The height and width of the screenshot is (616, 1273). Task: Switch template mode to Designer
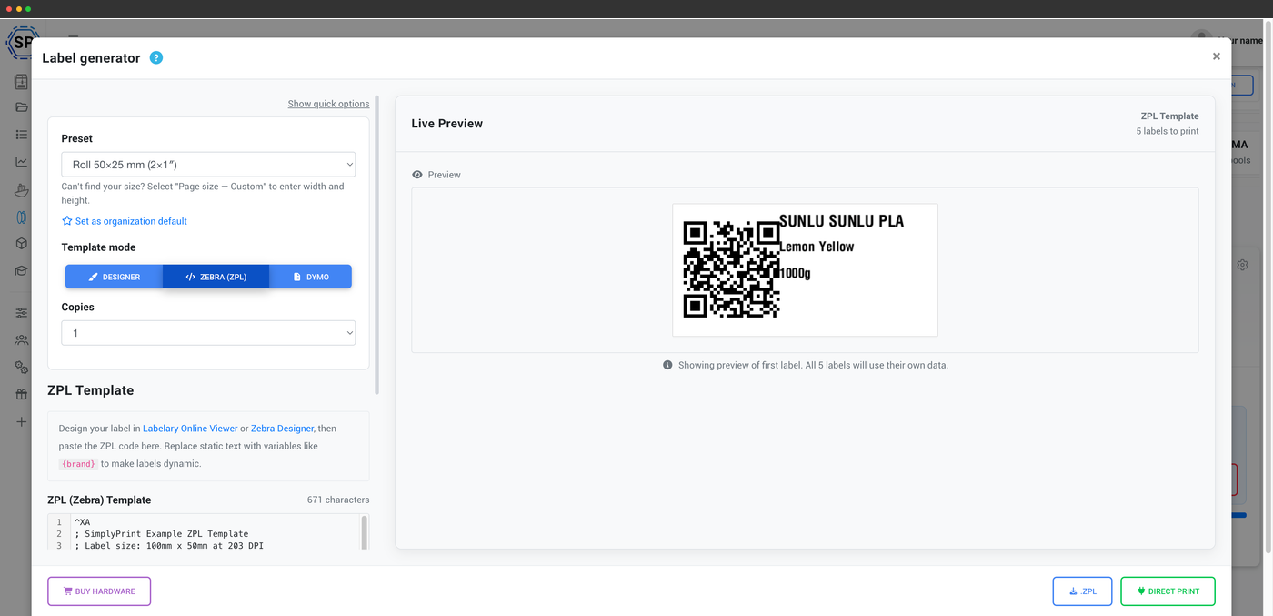pos(114,277)
